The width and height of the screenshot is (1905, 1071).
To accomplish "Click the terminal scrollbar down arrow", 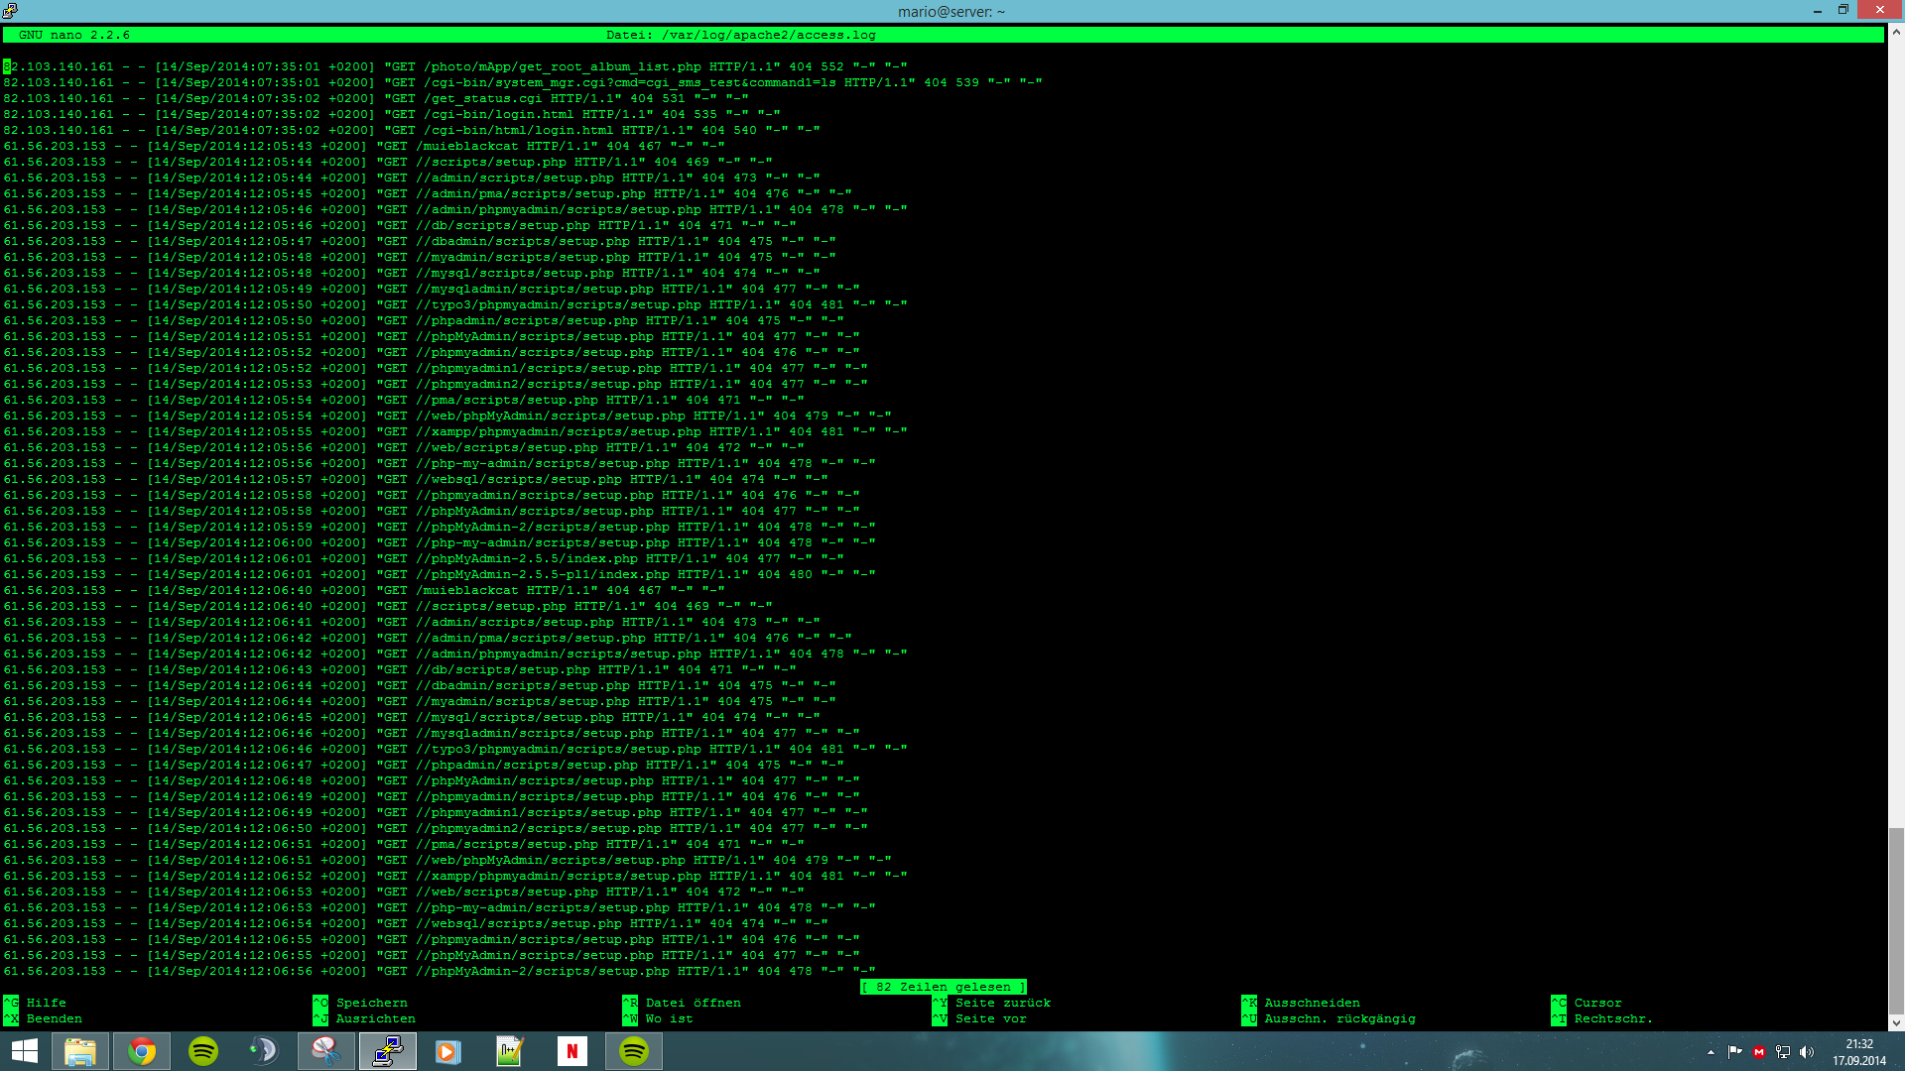I will tap(1895, 1022).
